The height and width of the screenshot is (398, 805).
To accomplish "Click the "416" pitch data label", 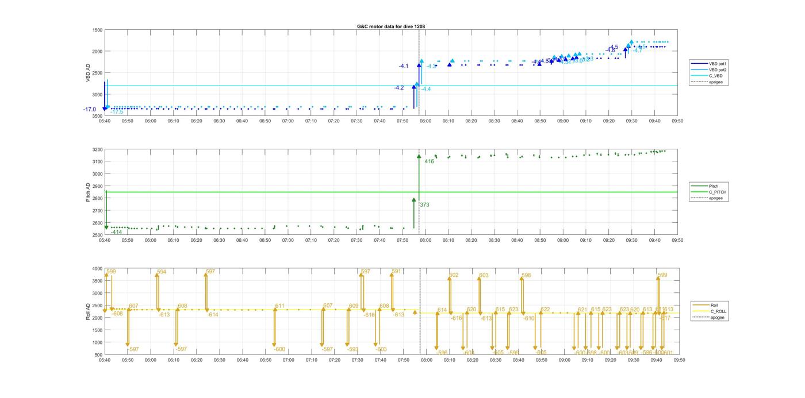I will (429, 161).
